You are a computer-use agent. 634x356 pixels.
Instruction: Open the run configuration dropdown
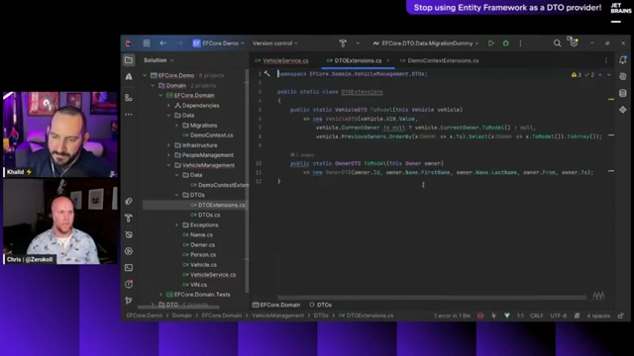426,44
